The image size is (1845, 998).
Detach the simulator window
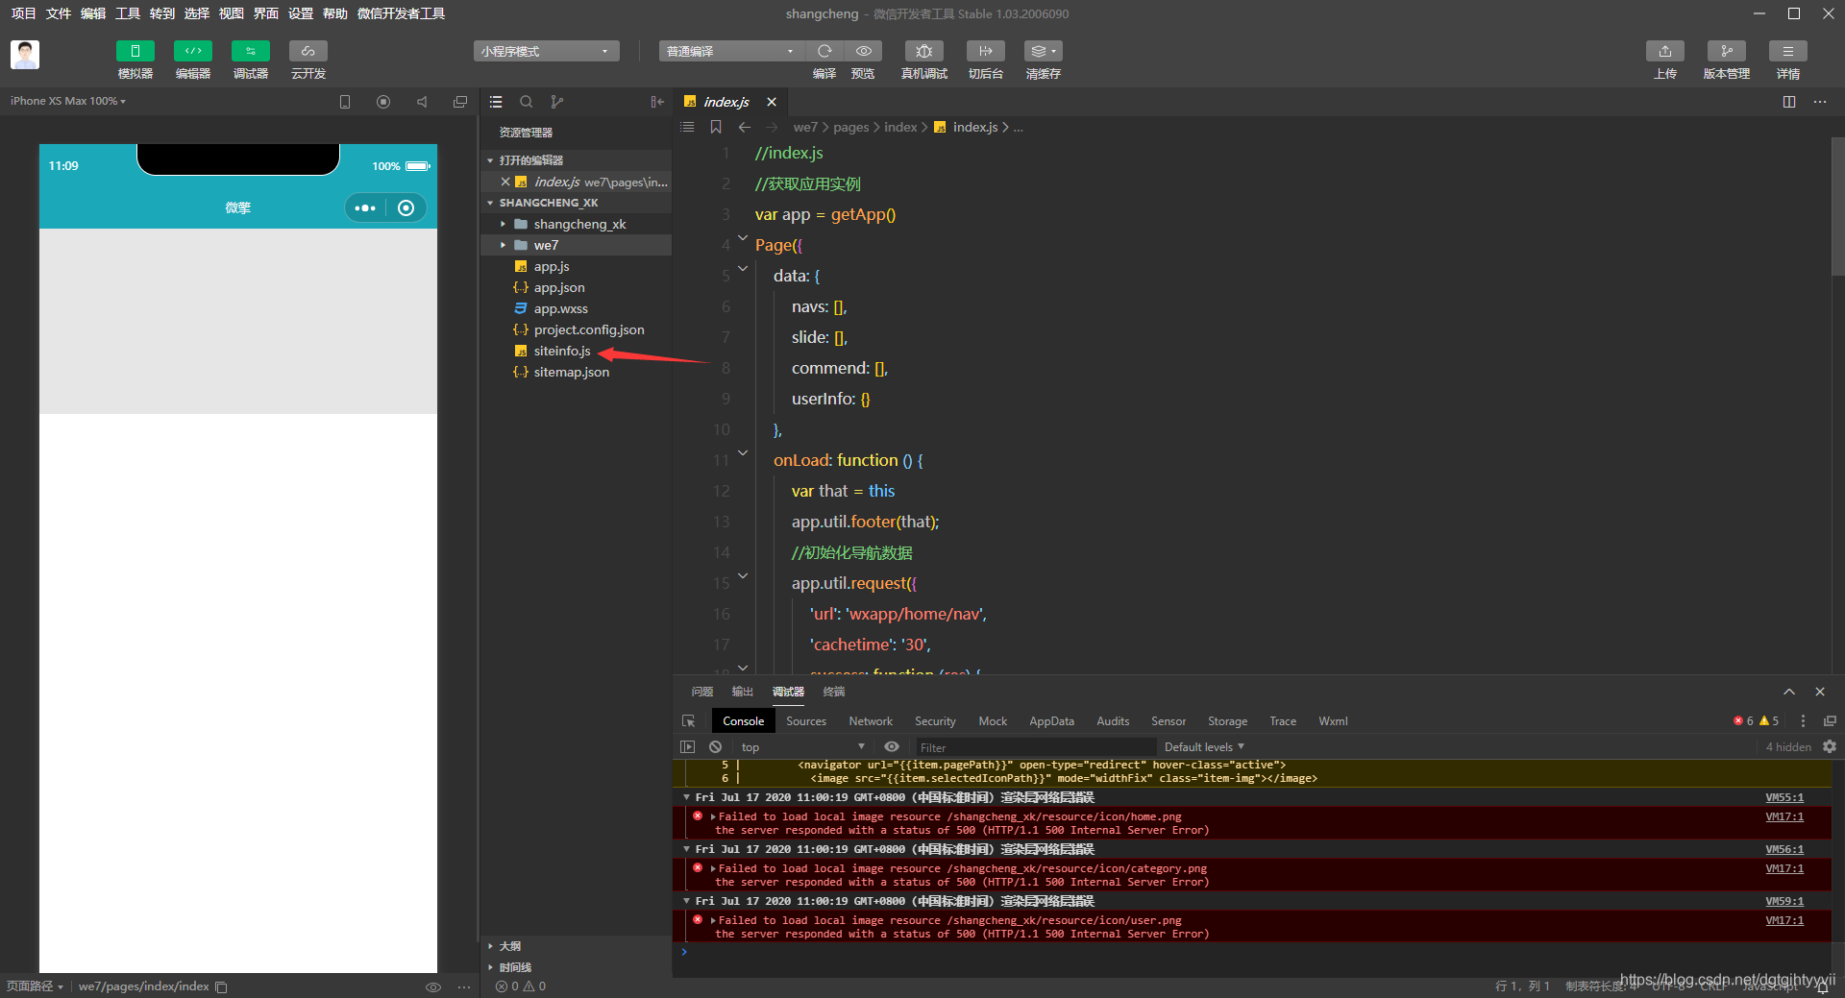click(460, 102)
